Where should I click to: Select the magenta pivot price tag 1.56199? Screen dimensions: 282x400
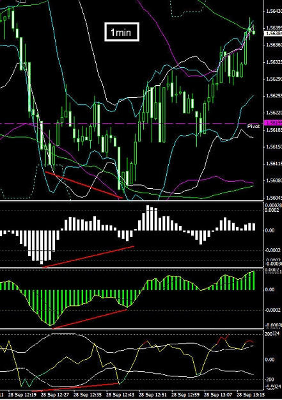click(273, 123)
